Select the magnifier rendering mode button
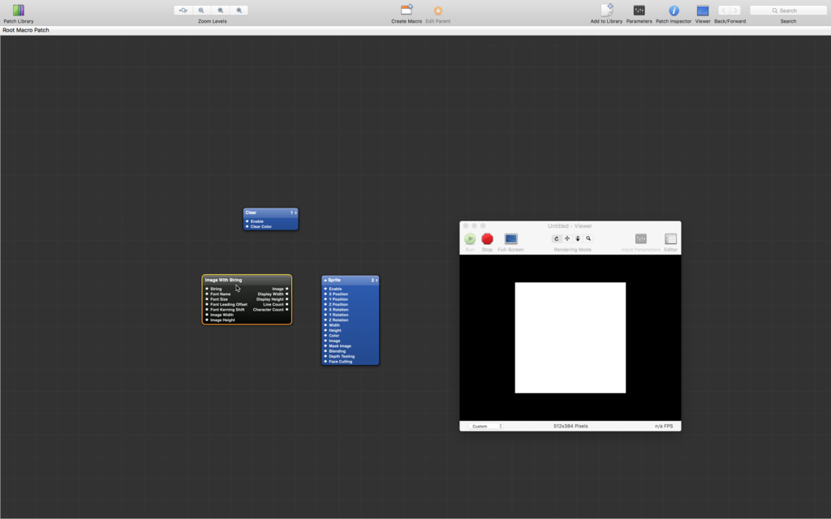Screen dimensions: 831x519 (588, 239)
